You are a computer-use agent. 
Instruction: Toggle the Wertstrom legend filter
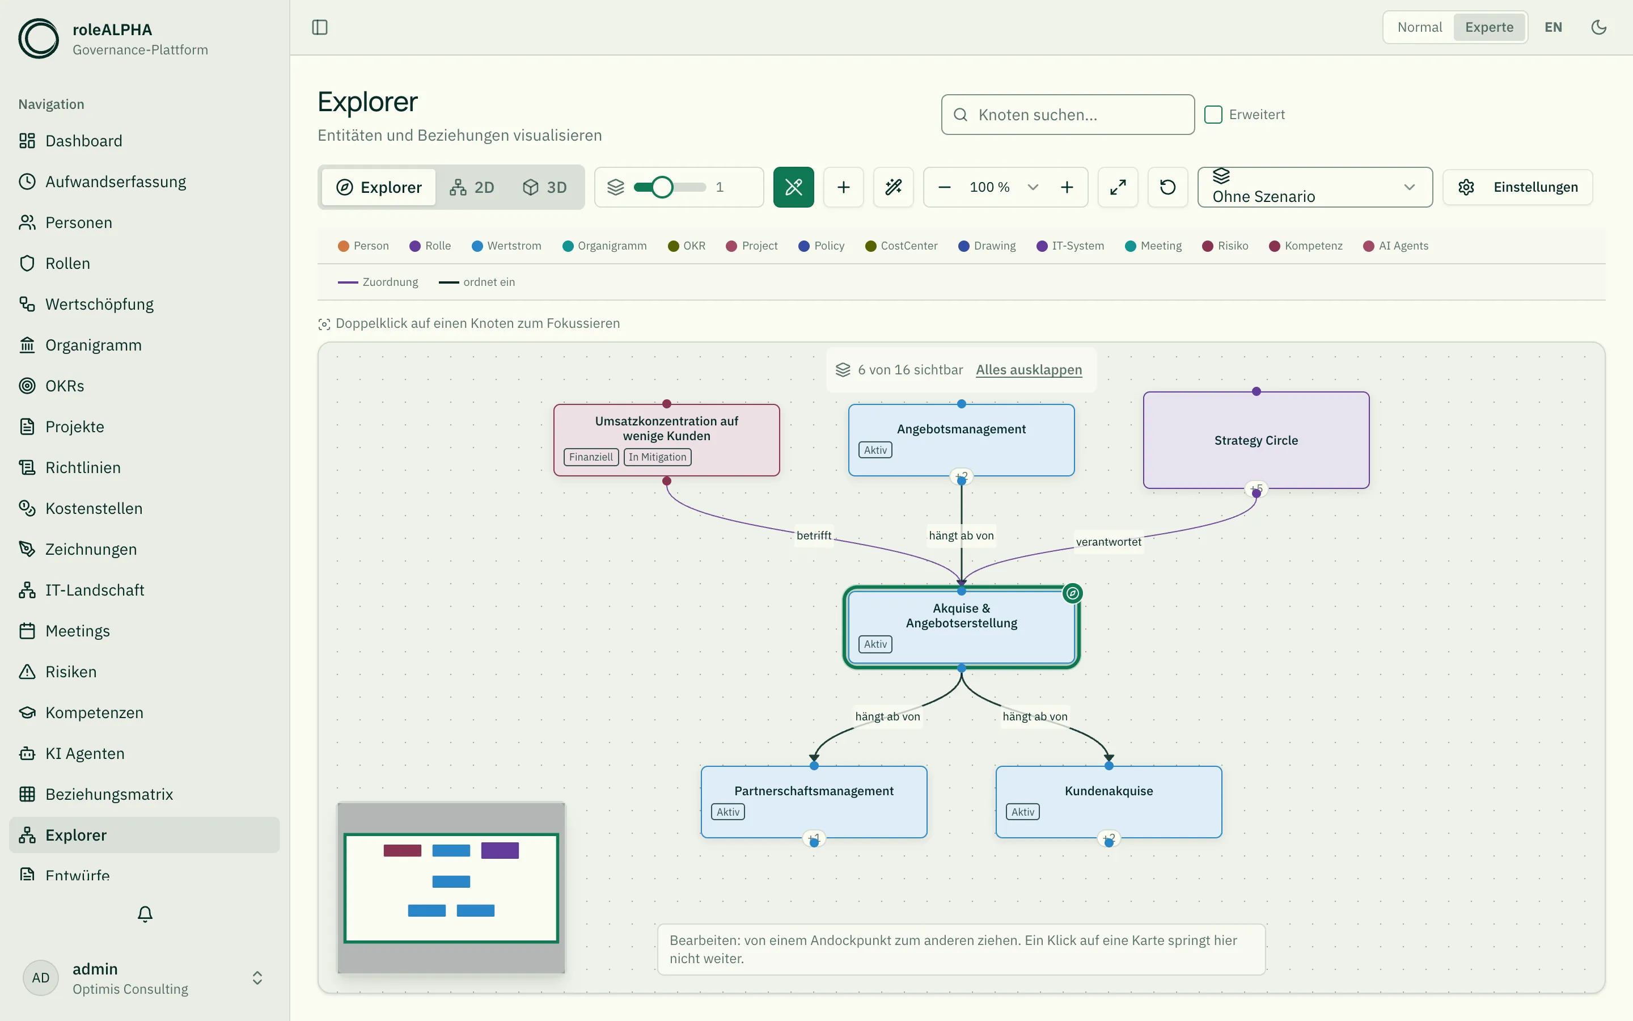click(507, 246)
